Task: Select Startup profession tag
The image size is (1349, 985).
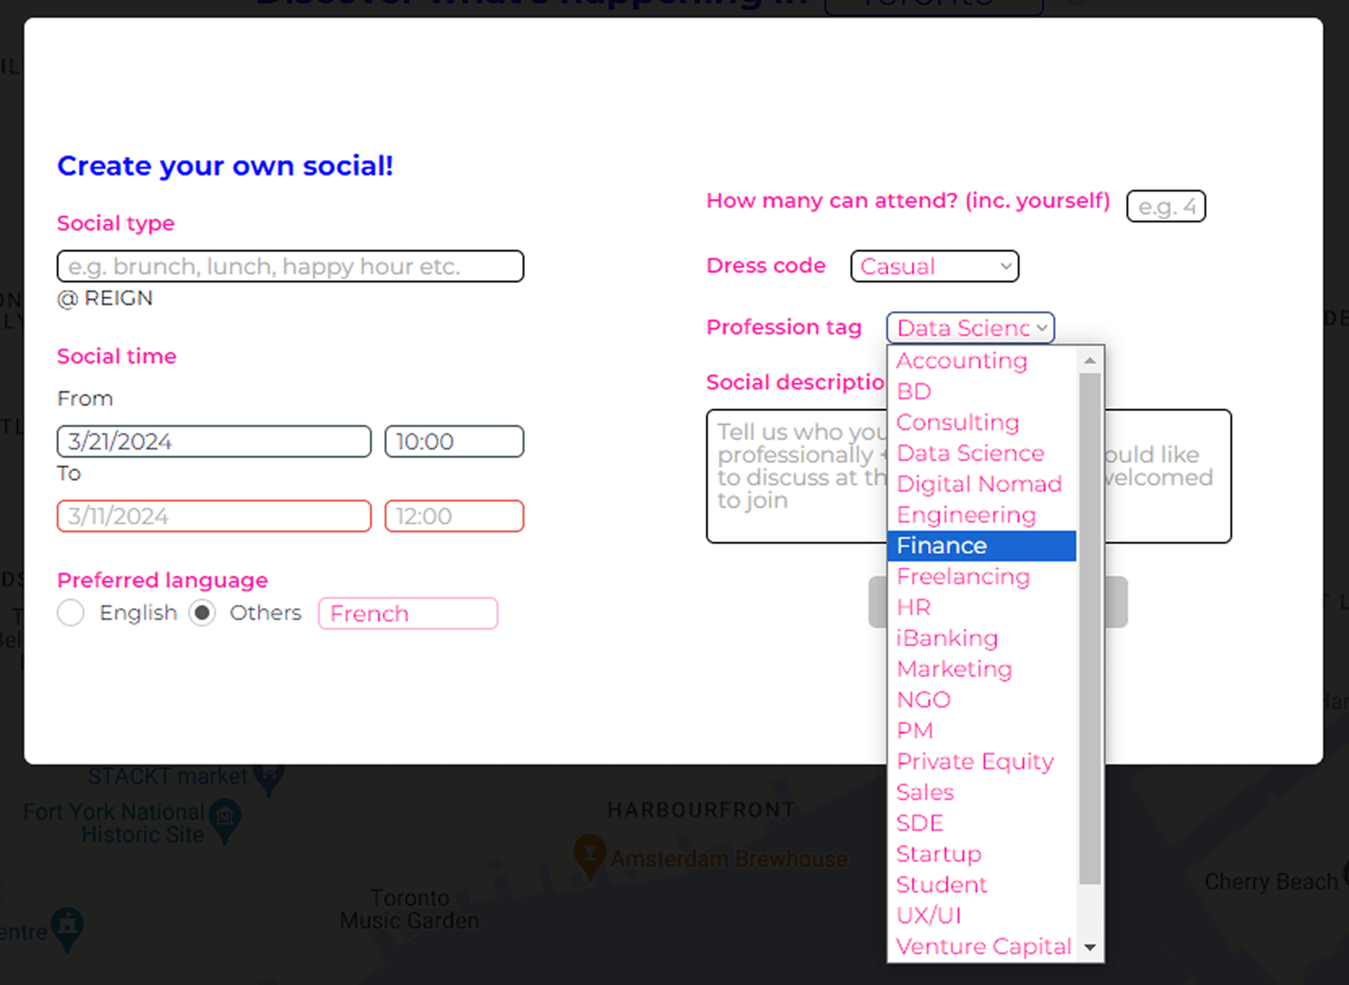Action: click(x=982, y=854)
